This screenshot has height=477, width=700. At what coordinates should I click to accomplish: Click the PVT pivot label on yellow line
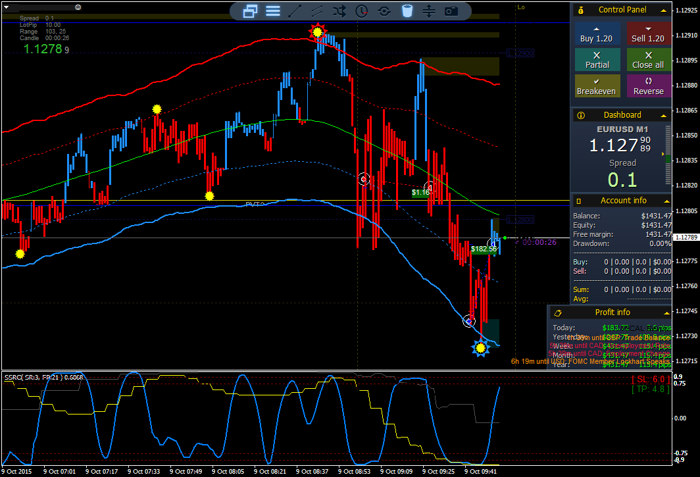pyautogui.click(x=255, y=204)
